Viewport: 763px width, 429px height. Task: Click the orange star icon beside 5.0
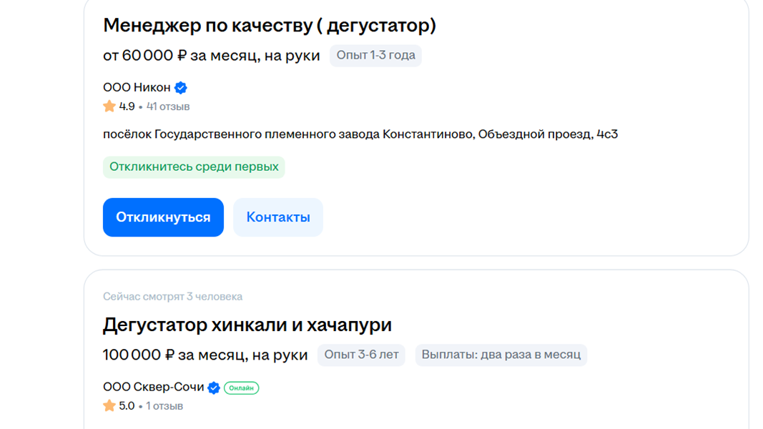click(109, 406)
